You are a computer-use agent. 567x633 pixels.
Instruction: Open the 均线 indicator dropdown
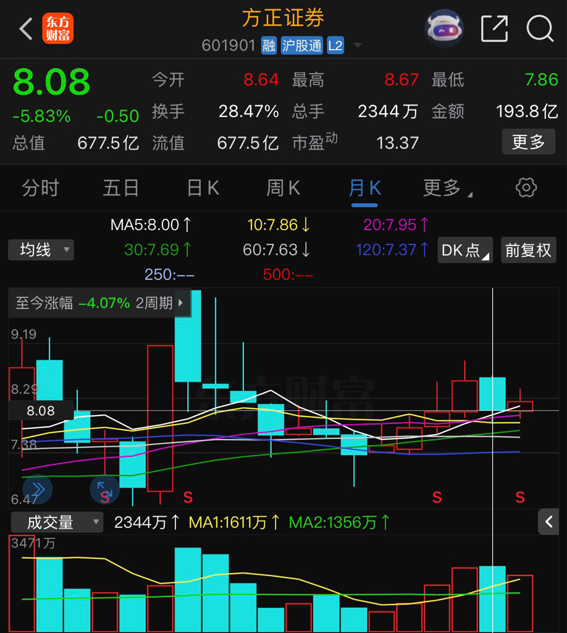tap(41, 250)
